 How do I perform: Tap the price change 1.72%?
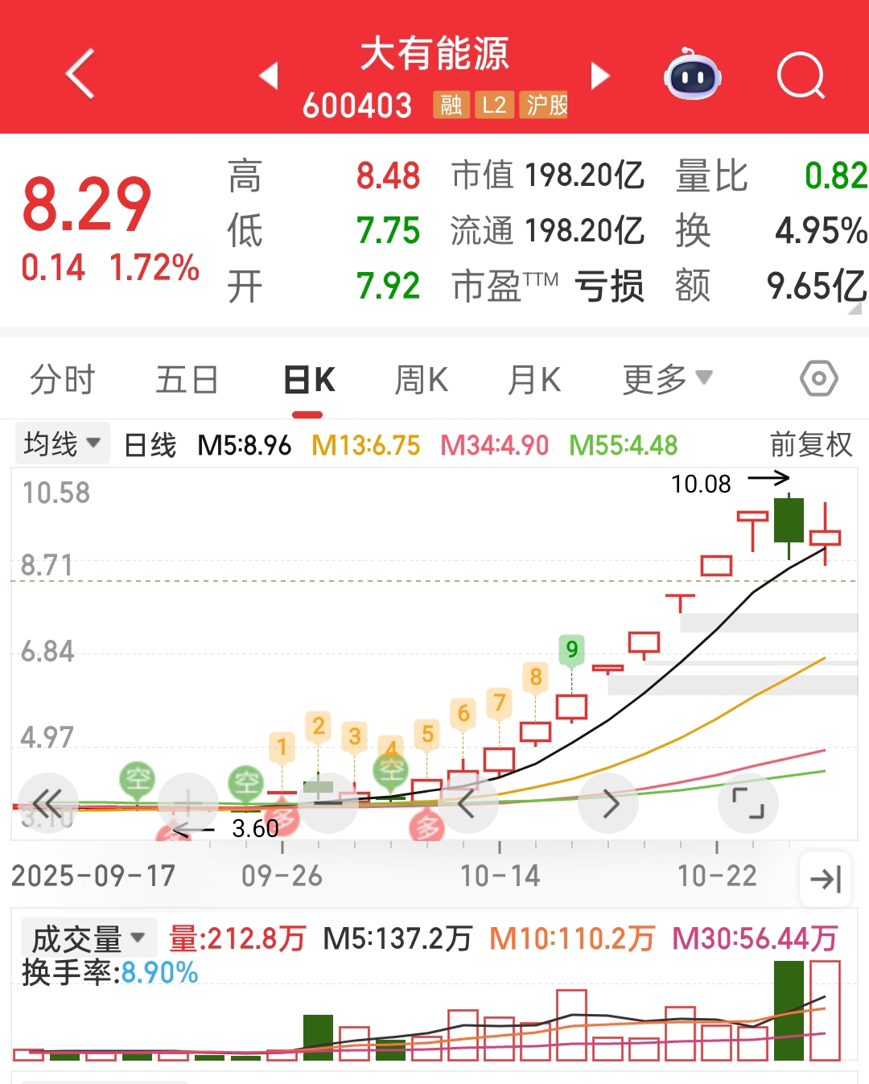coord(154,267)
